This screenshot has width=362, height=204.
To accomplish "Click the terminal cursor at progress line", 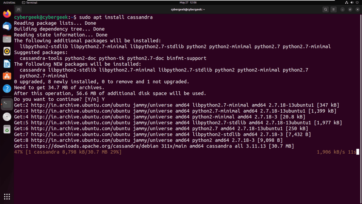I will tap(358, 152).
